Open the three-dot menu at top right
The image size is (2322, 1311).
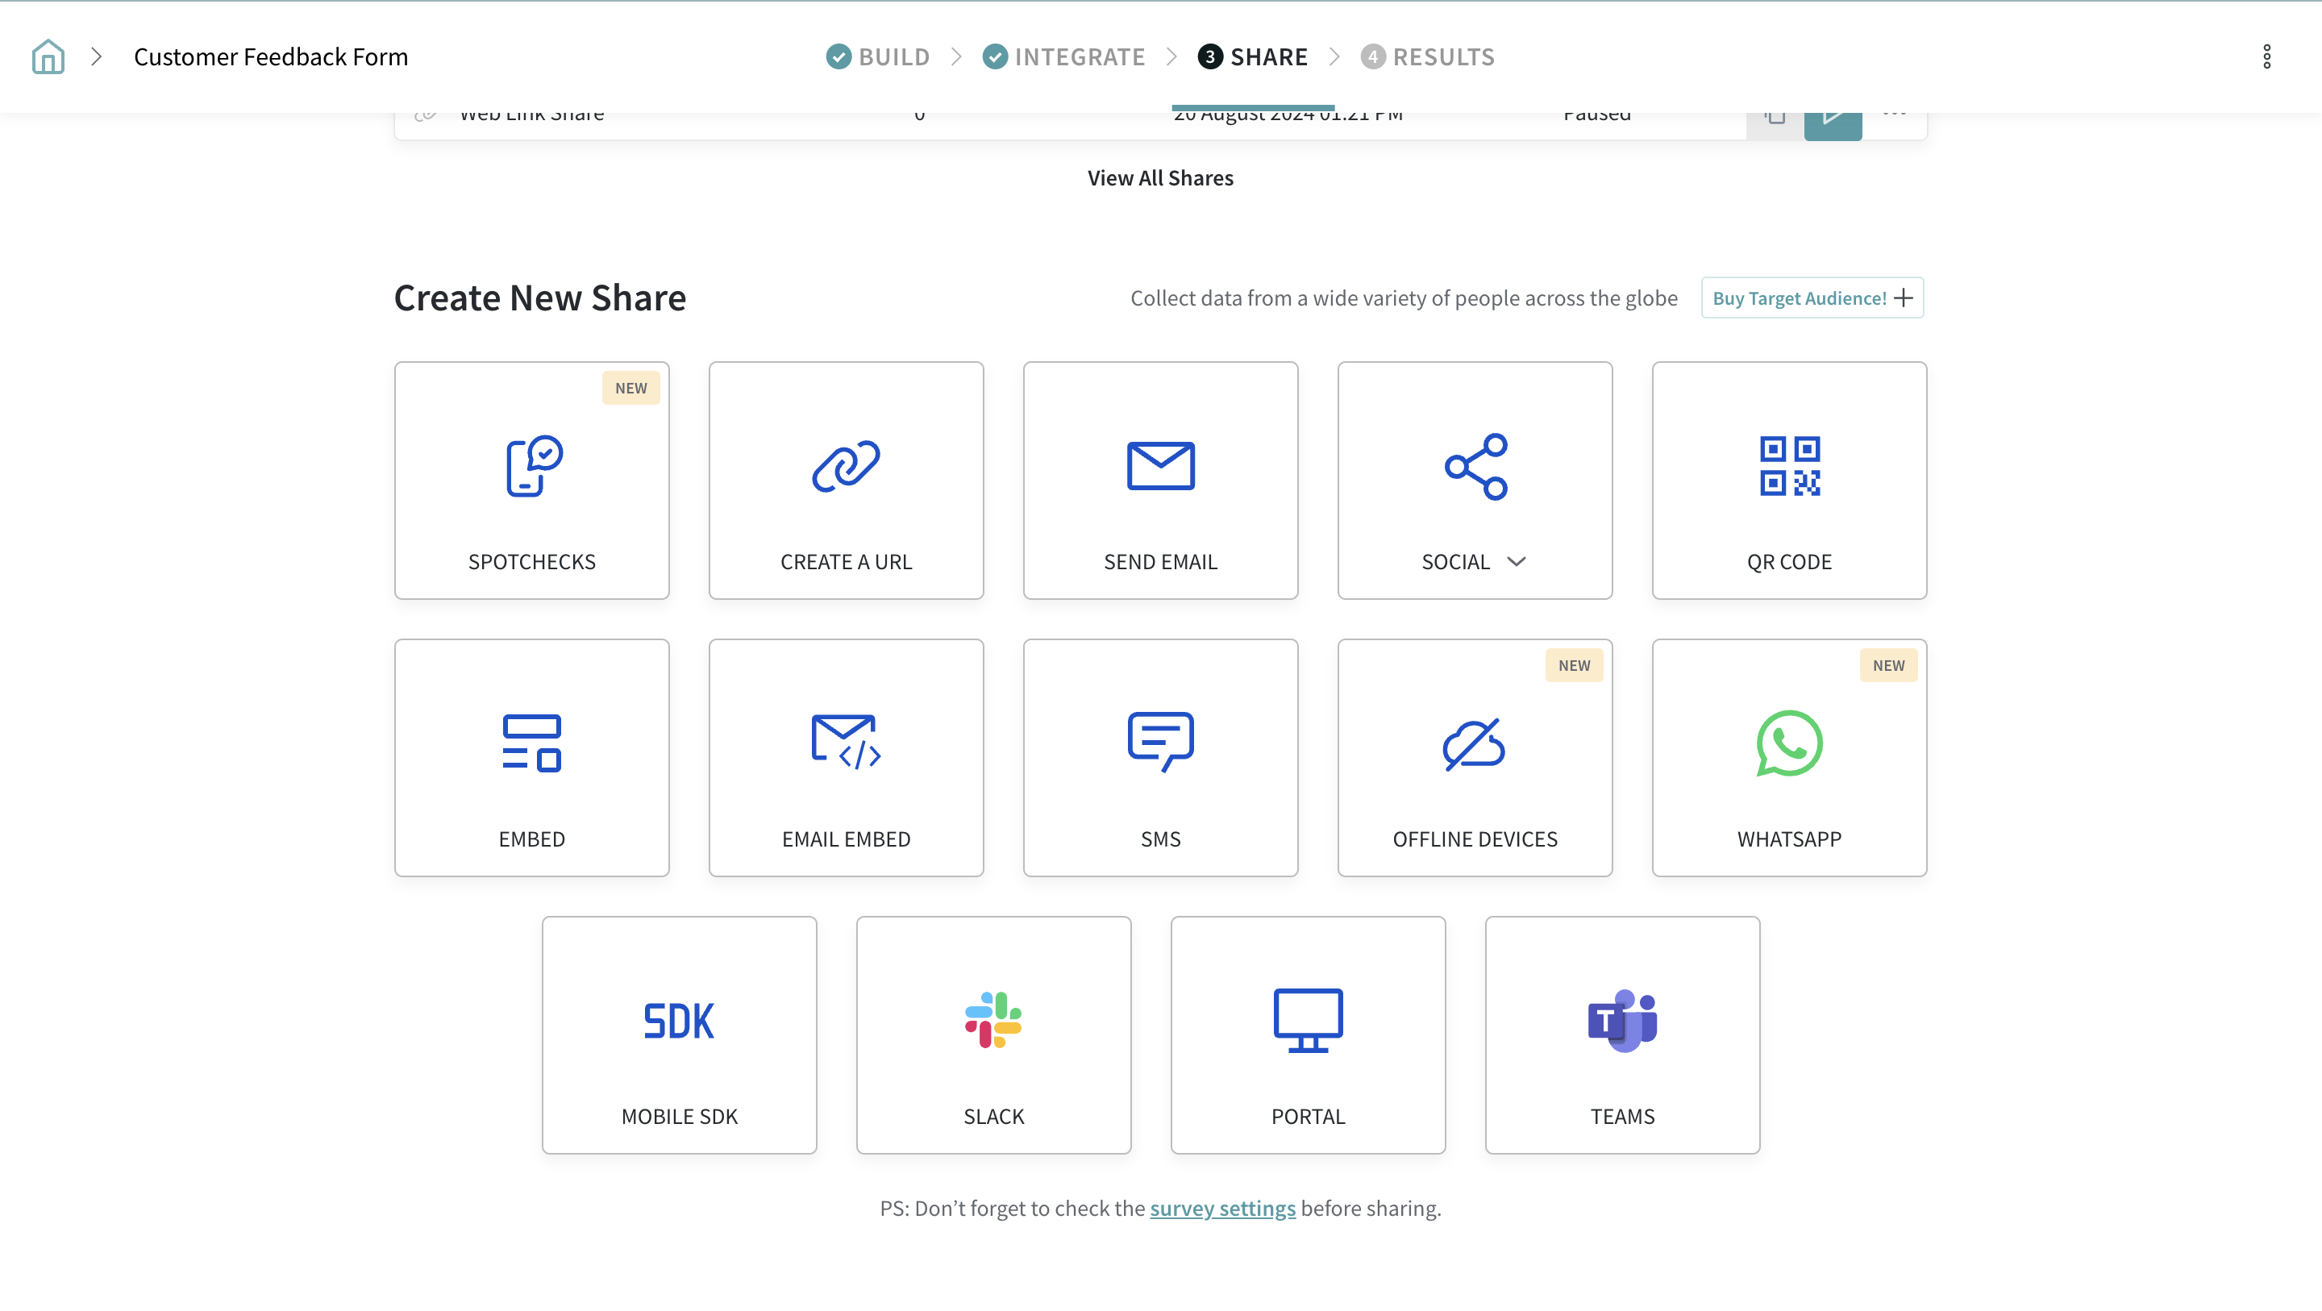coord(2266,56)
